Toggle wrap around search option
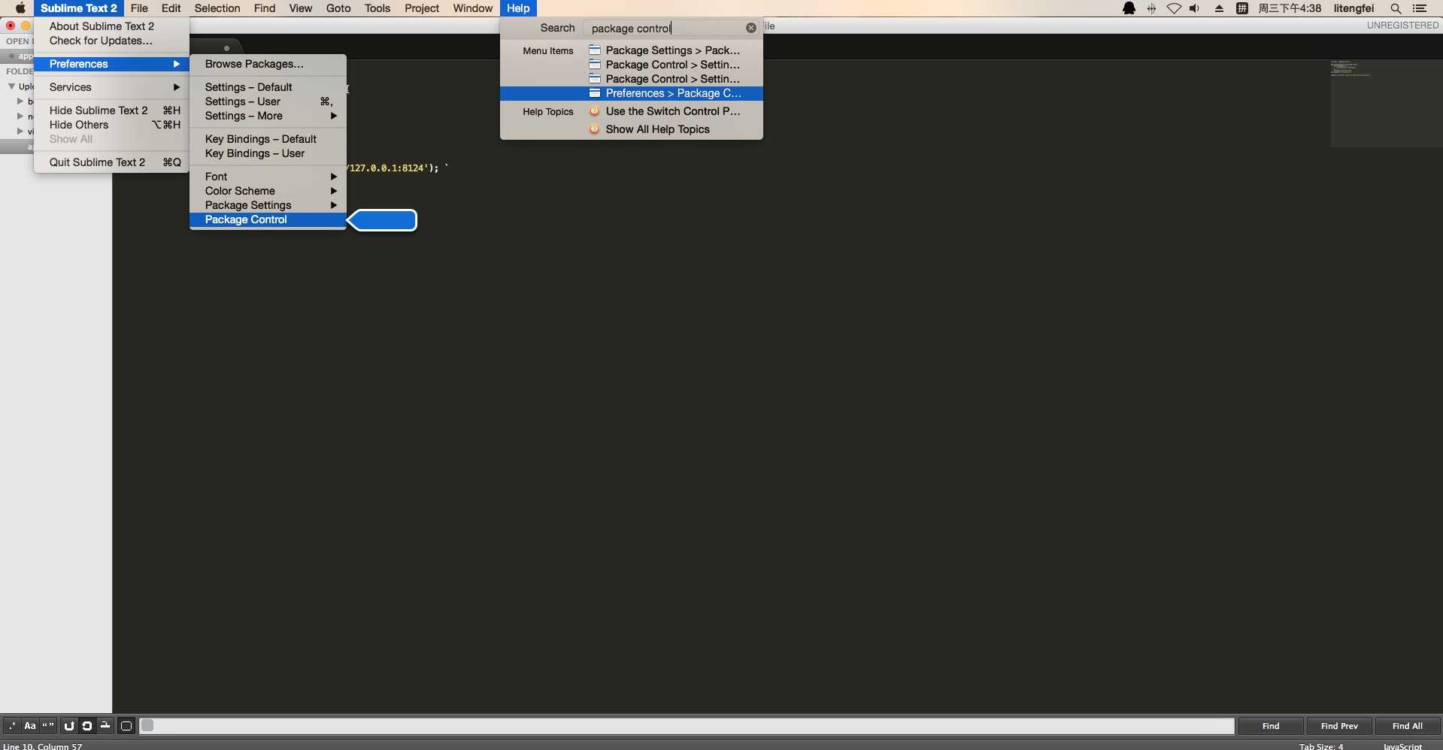The width and height of the screenshot is (1443, 750). (x=87, y=726)
